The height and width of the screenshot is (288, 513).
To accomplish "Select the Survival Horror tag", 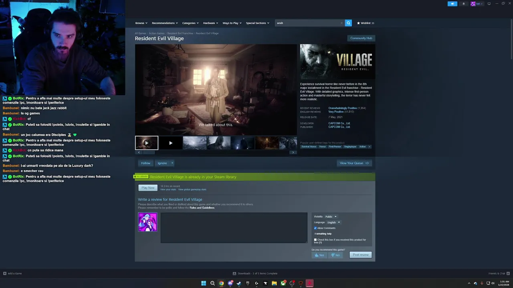I will (x=309, y=147).
